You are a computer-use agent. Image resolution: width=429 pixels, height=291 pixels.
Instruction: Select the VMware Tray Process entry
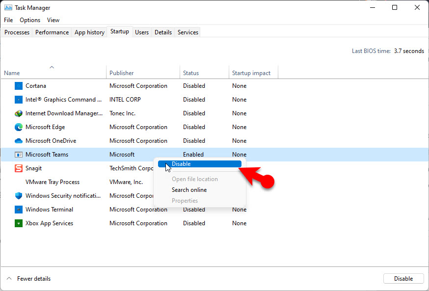click(52, 182)
